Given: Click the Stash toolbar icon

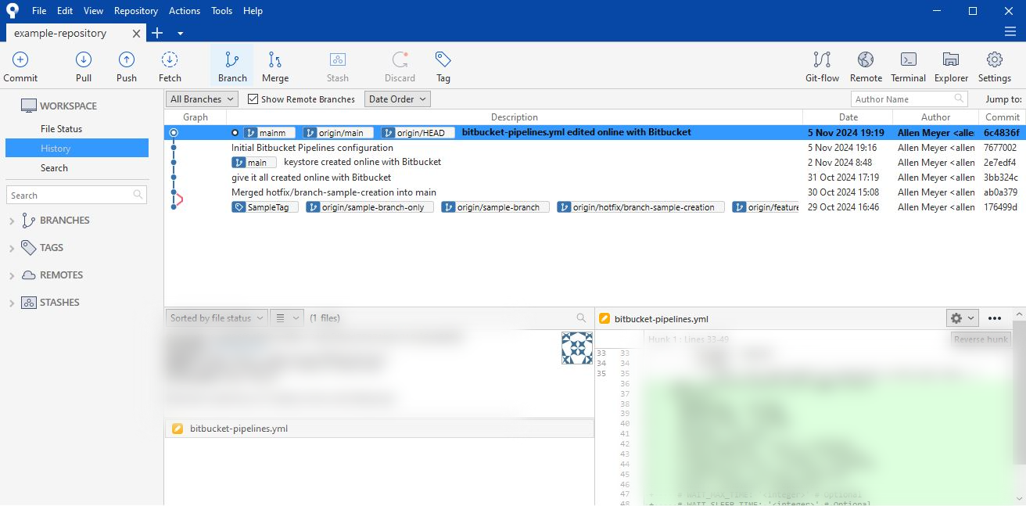Looking at the screenshot, I should pyautogui.click(x=338, y=66).
